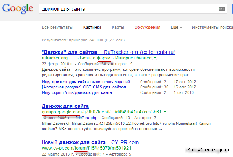Image resolution: width=233 pixels, height=157 pixels.
Task: Click Сообщений: 30 in the CIBT CMS row
Action: 154,87
